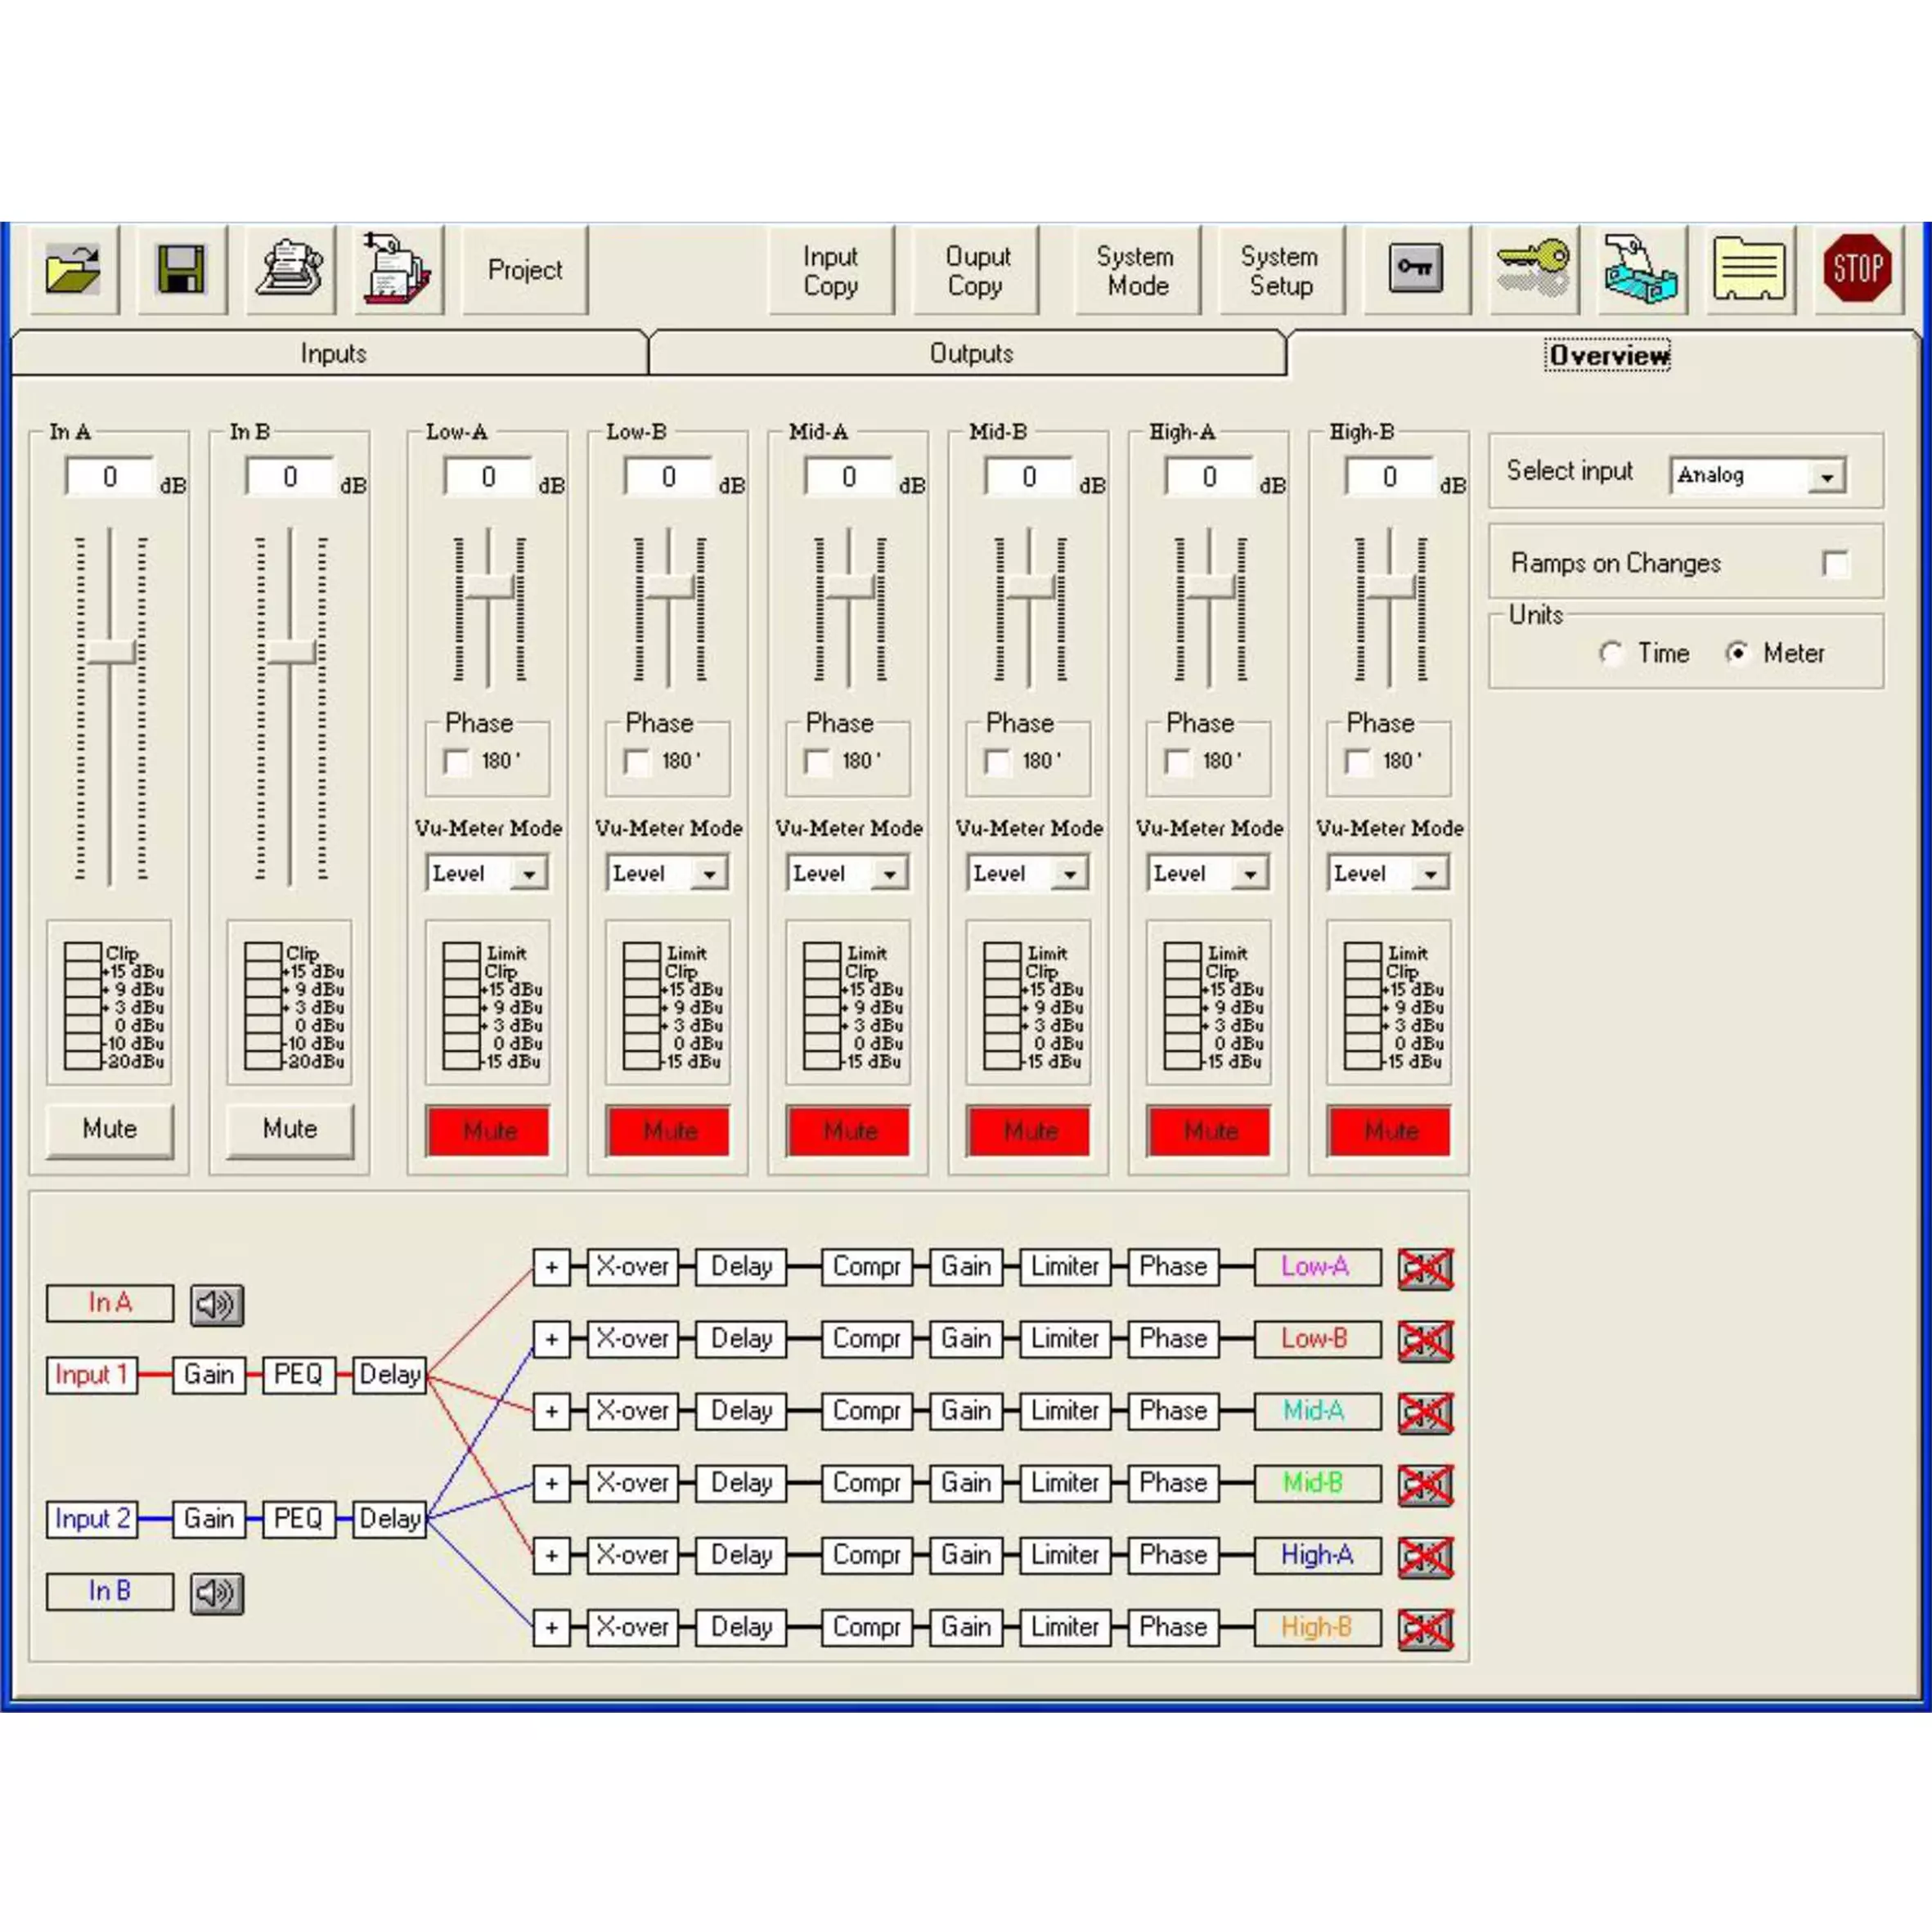Click the speaker icon next to In A

click(x=216, y=1304)
